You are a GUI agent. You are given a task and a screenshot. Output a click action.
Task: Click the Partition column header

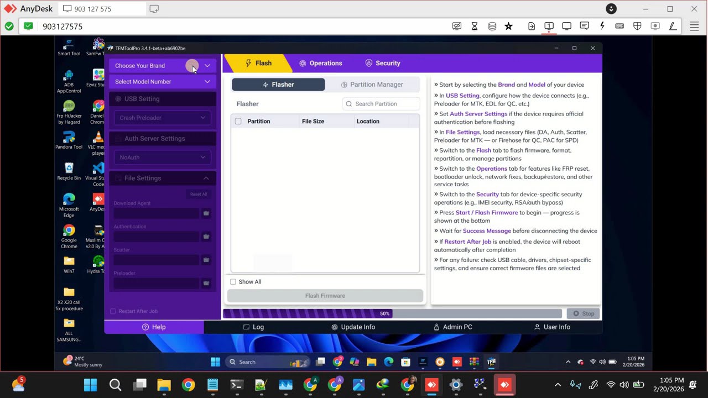coord(259,121)
